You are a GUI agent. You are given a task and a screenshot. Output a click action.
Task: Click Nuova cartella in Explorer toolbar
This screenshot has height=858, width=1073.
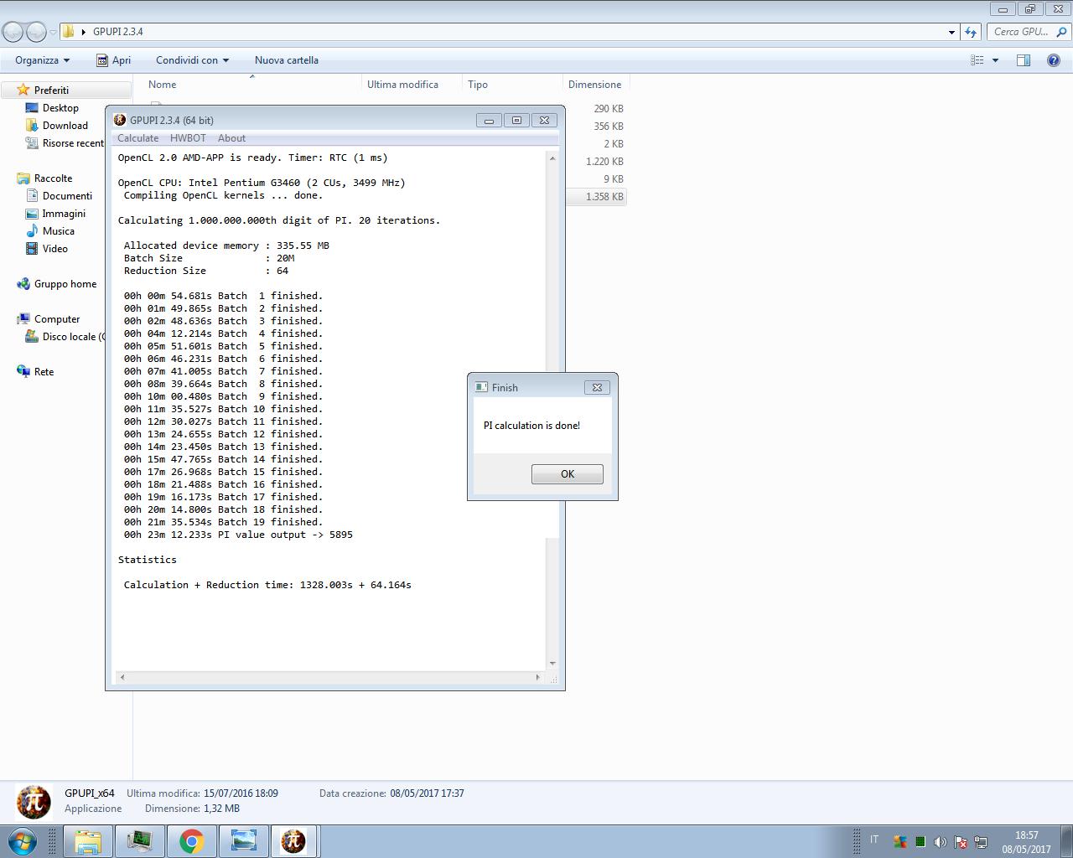287,60
